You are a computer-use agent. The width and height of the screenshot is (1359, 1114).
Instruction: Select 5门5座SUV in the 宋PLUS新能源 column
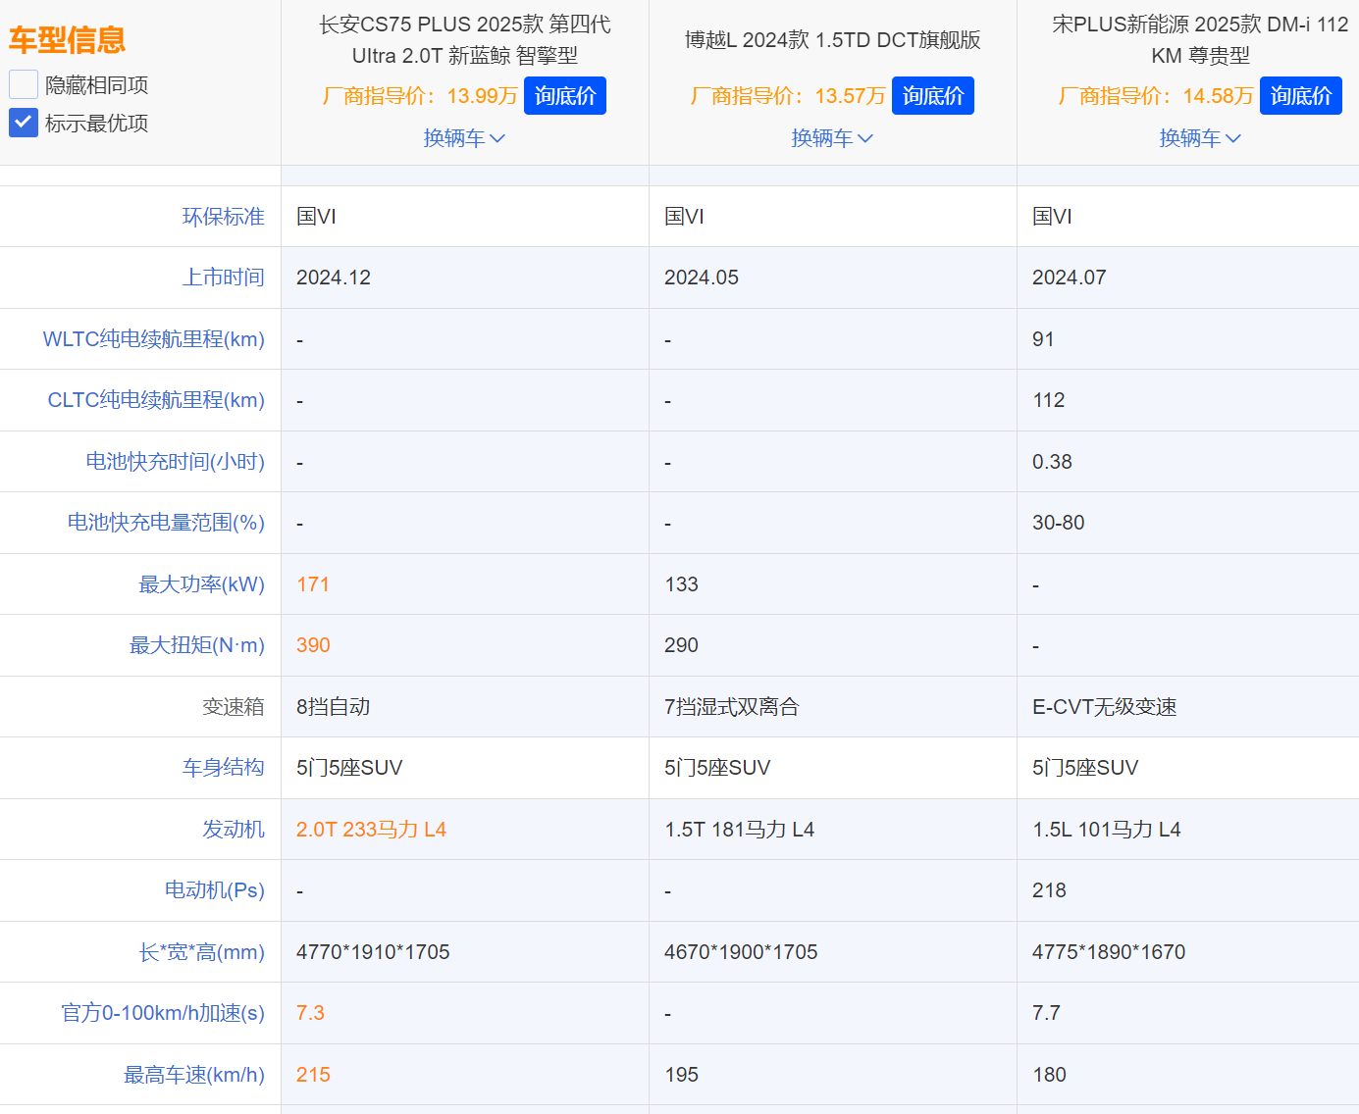pos(1085,768)
